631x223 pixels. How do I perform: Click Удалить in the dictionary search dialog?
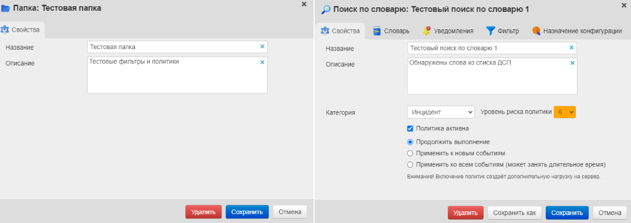click(x=465, y=213)
